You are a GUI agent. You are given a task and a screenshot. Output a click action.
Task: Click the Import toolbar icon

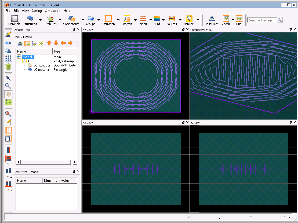(143, 18)
